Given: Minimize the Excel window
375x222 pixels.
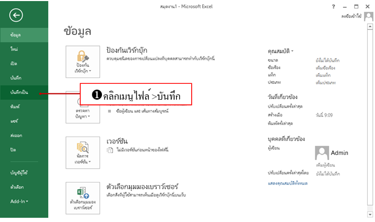Looking at the screenshot, I should pyautogui.click(x=344, y=7).
